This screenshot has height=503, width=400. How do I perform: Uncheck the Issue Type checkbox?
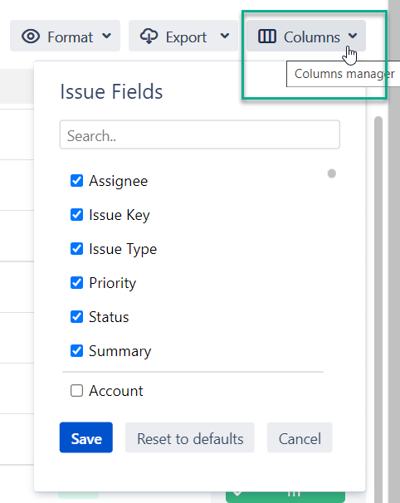coord(76,249)
